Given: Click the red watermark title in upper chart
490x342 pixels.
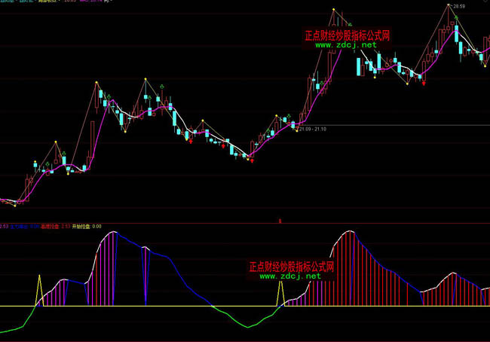Looking at the screenshot, I should tap(346, 35).
